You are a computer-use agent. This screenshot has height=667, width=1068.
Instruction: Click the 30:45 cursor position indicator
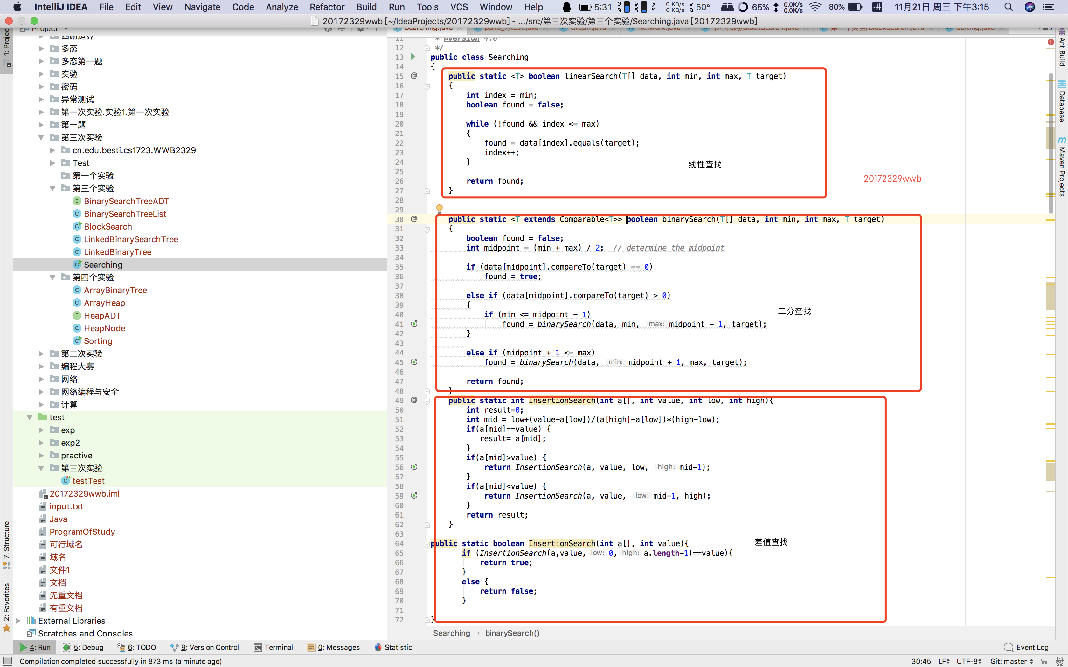(921, 661)
